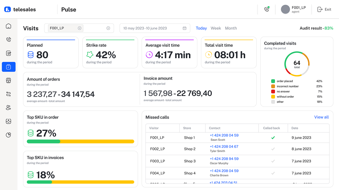Screen dimensions: 339x190
Task: Open the date range calendar picker
Action: 185,28
